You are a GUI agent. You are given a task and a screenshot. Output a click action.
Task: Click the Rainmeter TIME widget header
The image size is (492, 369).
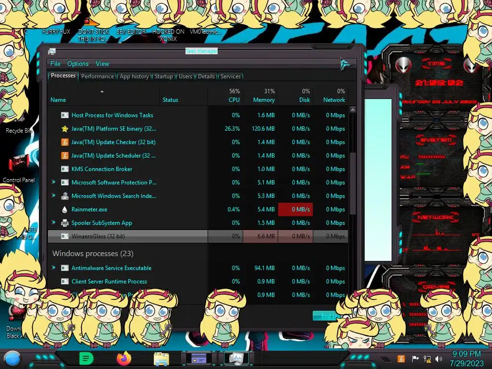click(436, 64)
